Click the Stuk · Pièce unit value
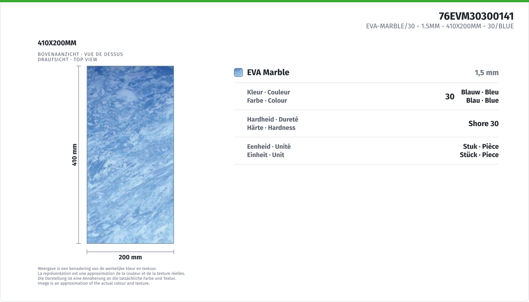The width and height of the screenshot is (529, 302). 481,146
